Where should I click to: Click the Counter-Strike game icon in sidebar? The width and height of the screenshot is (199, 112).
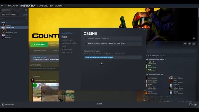coord(3,28)
